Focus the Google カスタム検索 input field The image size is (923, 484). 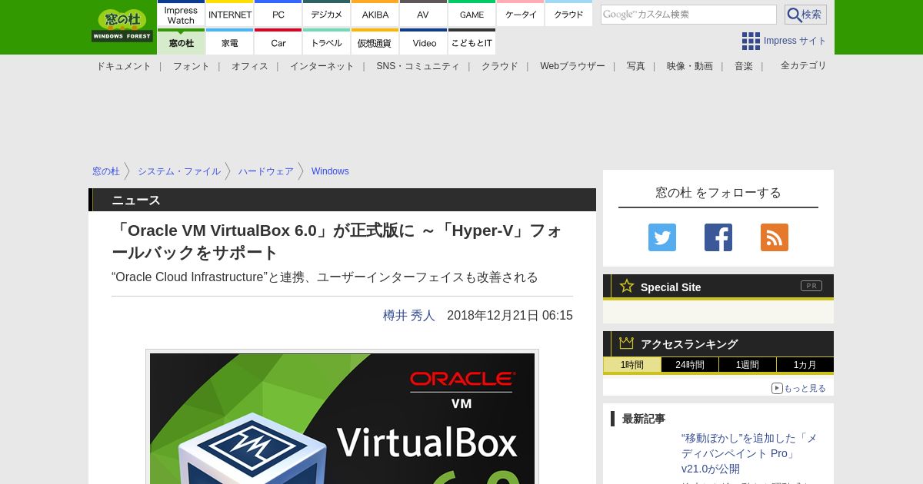[688, 15]
